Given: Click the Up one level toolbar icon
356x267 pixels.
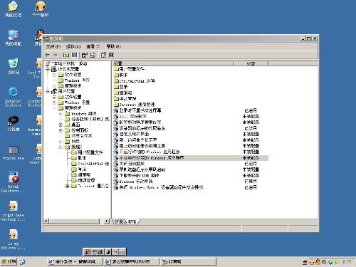Looking at the screenshot, I should coord(66,55).
